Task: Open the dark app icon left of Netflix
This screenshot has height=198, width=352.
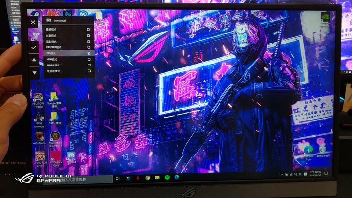Action: tap(128, 178)
